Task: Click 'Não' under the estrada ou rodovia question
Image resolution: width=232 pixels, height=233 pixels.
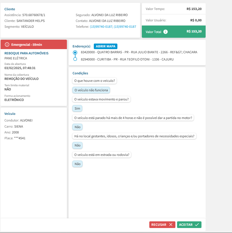Action: coord(77,164)
